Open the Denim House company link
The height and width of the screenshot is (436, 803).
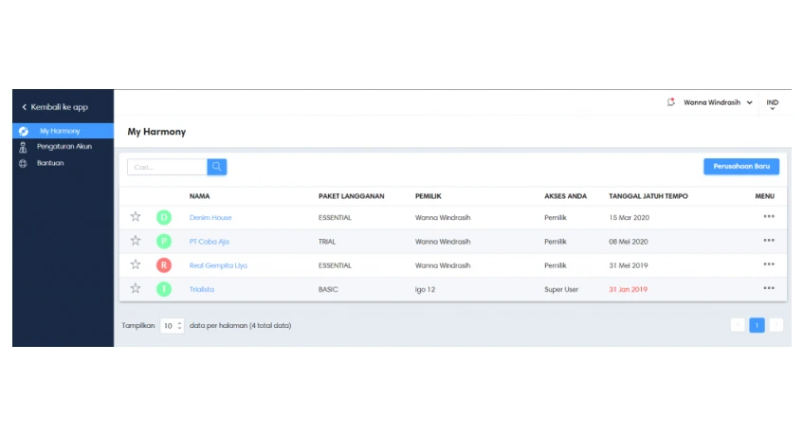210,217
